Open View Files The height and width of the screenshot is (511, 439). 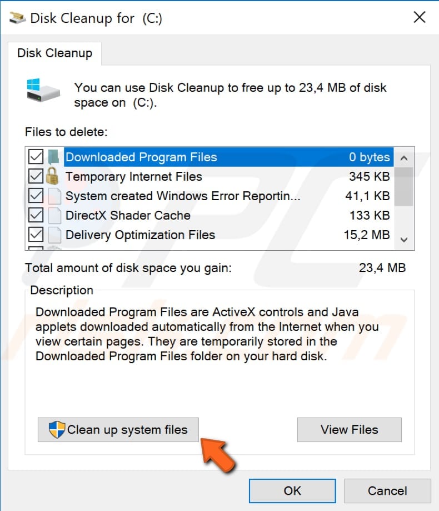[x=349, y=429]
